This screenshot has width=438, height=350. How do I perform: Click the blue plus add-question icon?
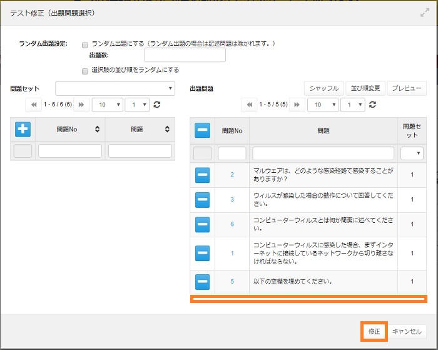(23, 129)
